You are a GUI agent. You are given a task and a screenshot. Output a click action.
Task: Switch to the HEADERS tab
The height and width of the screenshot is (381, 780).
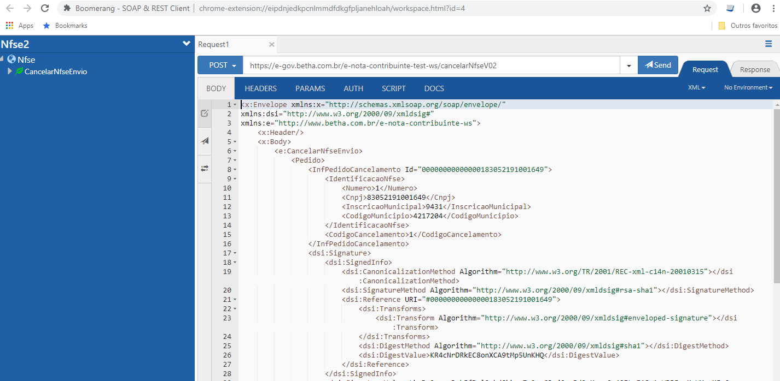(x=260, y=88)
